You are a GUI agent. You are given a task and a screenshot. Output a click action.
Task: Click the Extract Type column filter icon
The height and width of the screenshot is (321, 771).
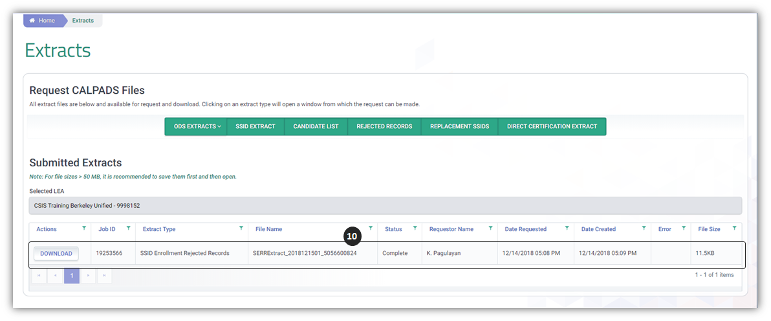click(241, 228)
